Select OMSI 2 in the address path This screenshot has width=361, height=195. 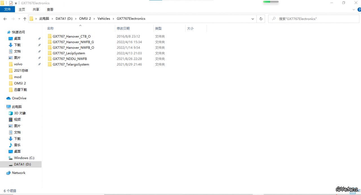pyautogui.click(x=85, y=19)
